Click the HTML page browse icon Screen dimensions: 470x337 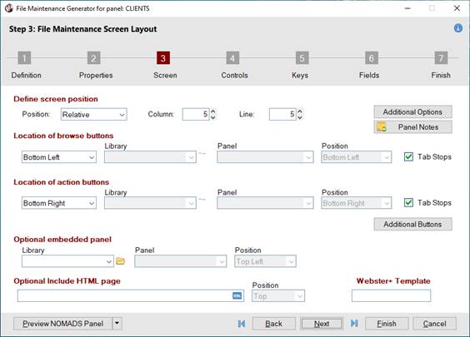point(237,295)
